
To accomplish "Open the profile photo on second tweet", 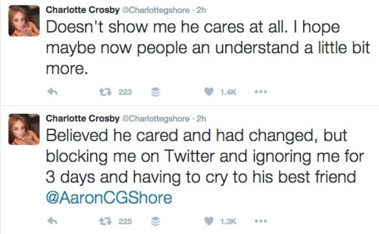I will pyautogui.click(x=24, y=130).
